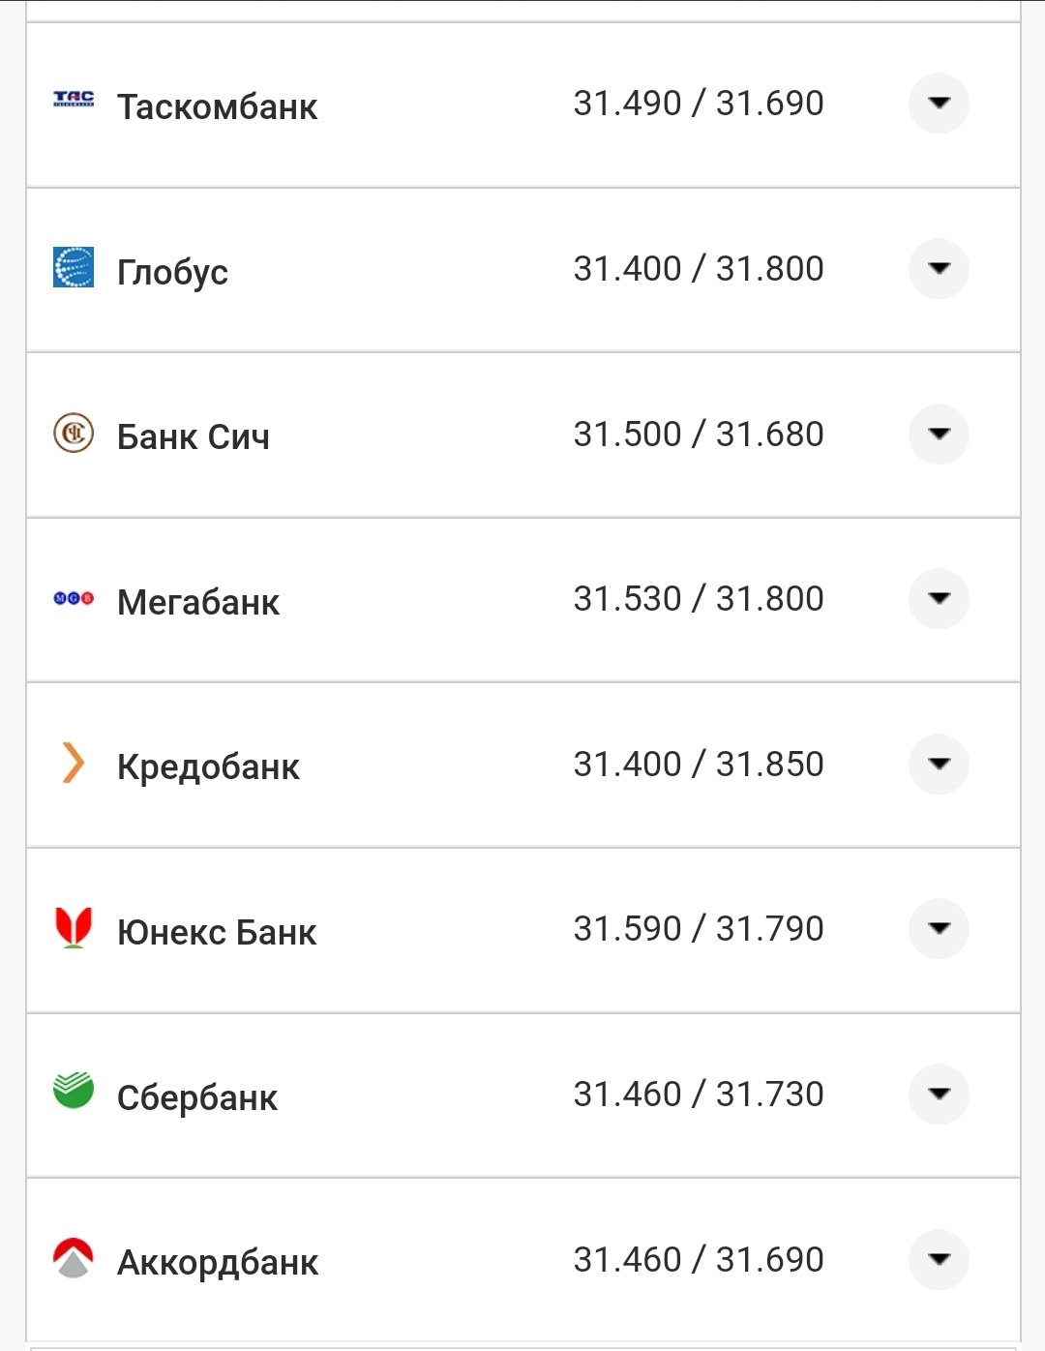Open the Мегабанк dropdown arrow
The width and height of the screenshot is (1045, 1351).
coord(939,598)
